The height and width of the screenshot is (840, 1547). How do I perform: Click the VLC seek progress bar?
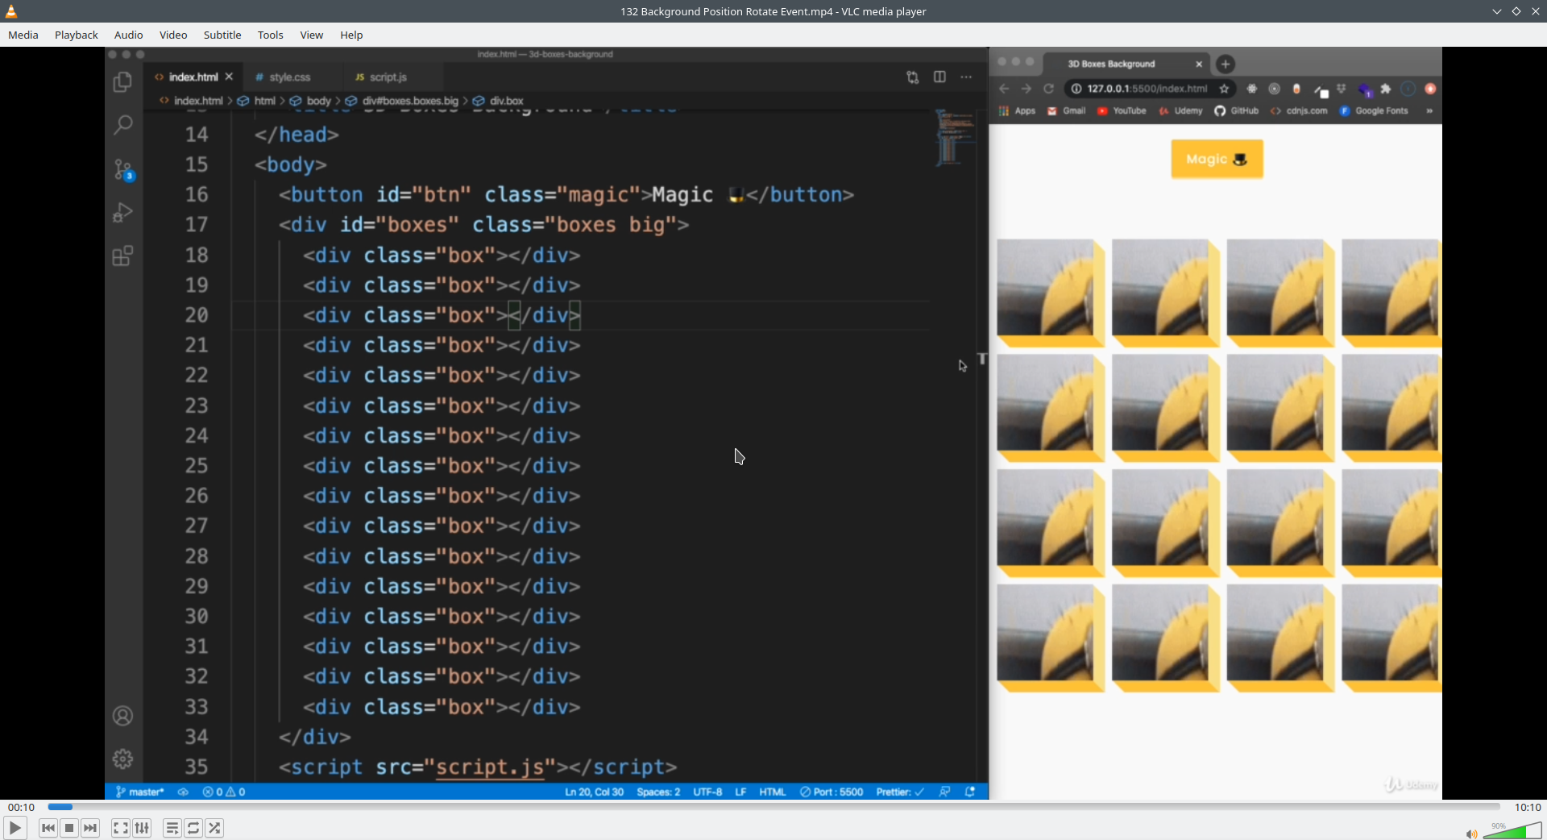point(773,807)
